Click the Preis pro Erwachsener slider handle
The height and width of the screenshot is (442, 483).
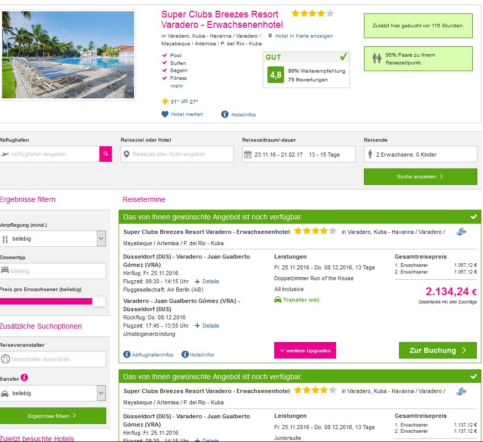pyautogui.click(x=99, y=301)
